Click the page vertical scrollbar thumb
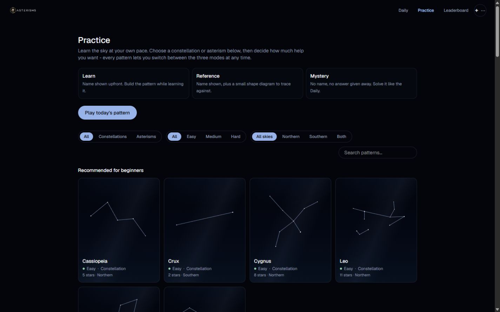The image size is (500, 312). (x=497, y=32)
